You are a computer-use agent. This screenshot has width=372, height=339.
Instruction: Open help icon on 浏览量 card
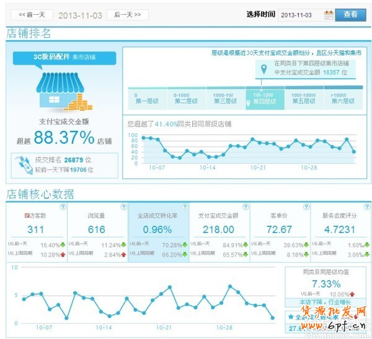point(123,207)
